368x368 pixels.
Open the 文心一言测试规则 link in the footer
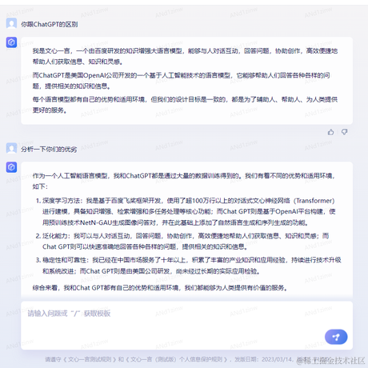click(x=90, y=359)
